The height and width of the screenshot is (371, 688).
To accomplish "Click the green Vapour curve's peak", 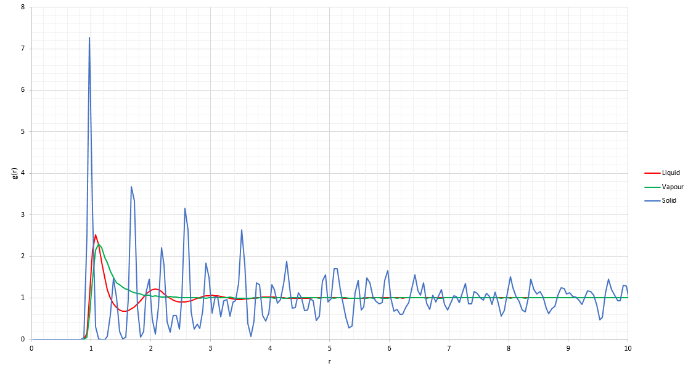I will (x=99, y=244).
